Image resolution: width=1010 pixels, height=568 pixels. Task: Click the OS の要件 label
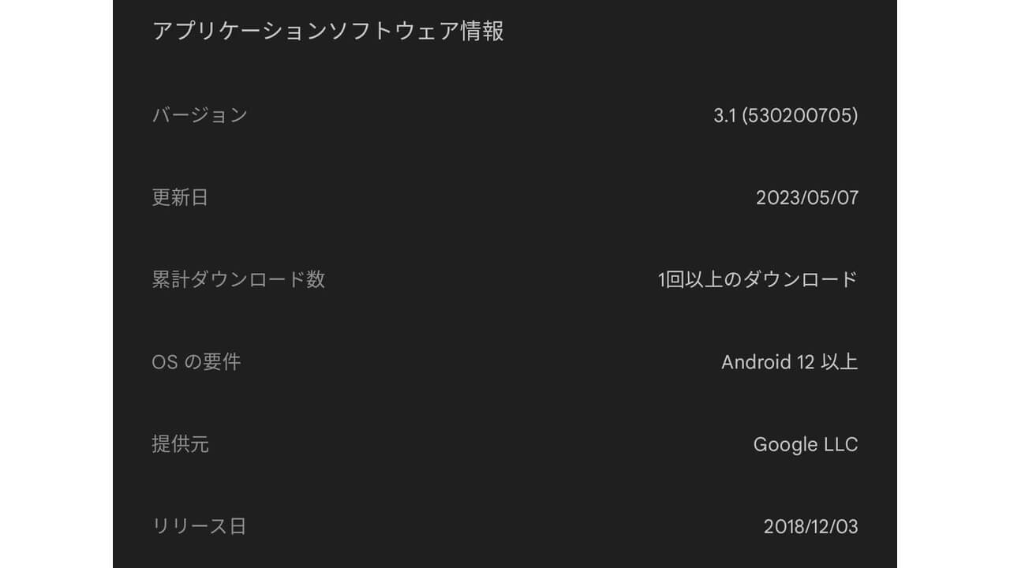tap(199, 362)
